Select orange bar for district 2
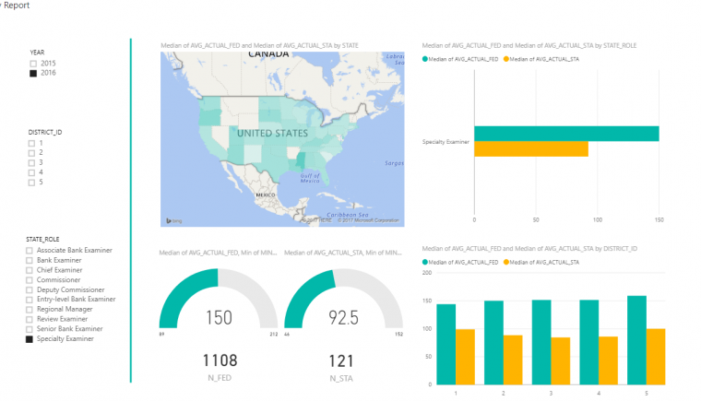The height and width of the screenshot is (401, 701). pos(513,360)
